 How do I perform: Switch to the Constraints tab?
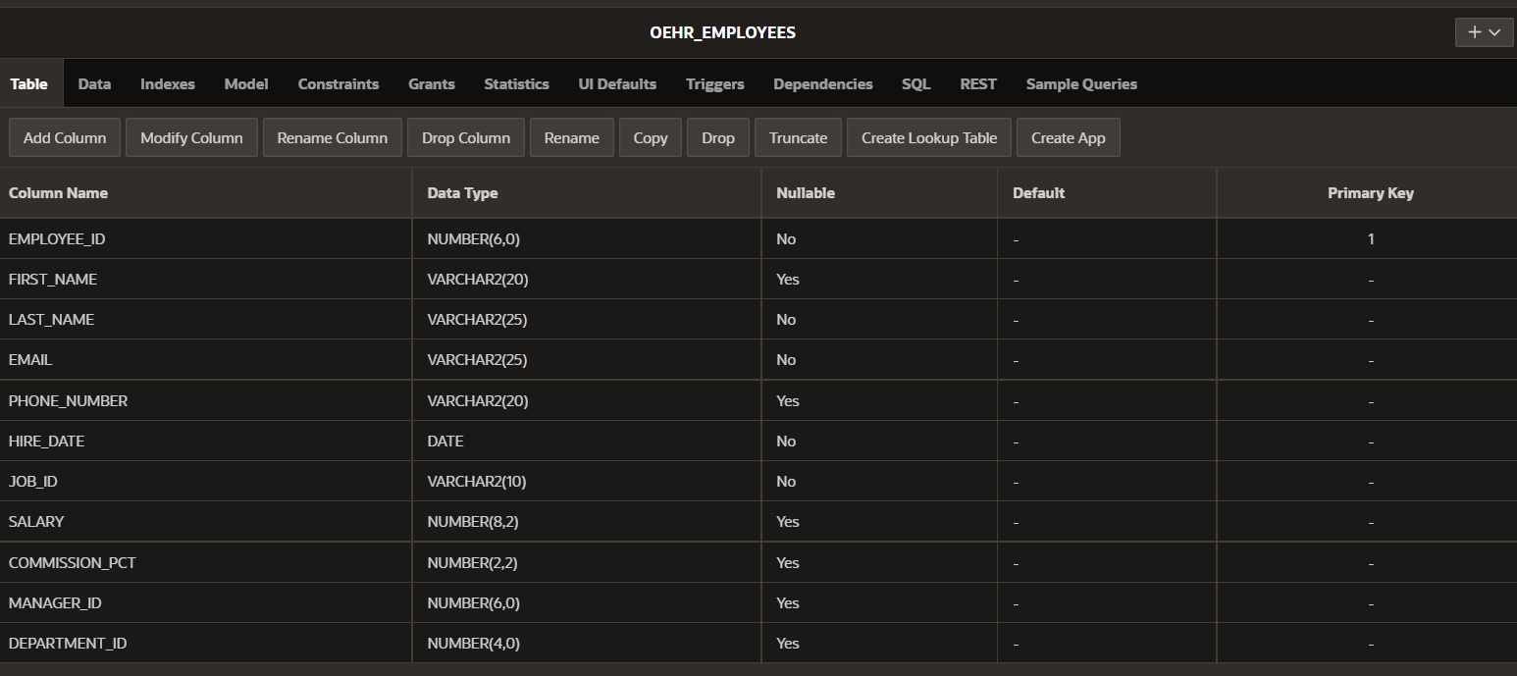coord(338,83)
